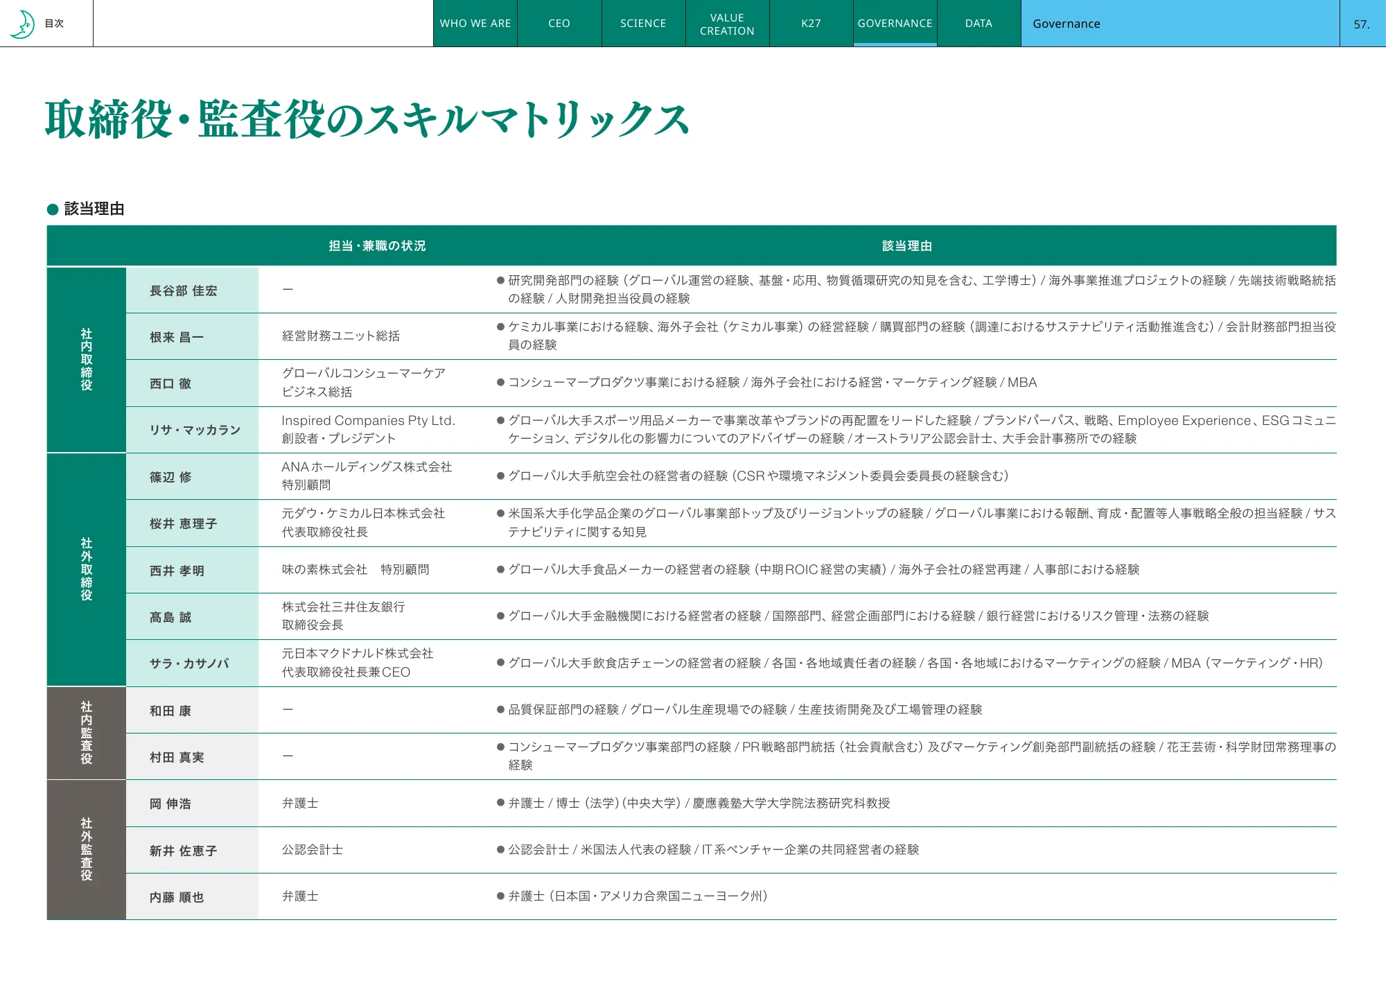
Task: Click the CEO navigation item
Action: [559, 23]
